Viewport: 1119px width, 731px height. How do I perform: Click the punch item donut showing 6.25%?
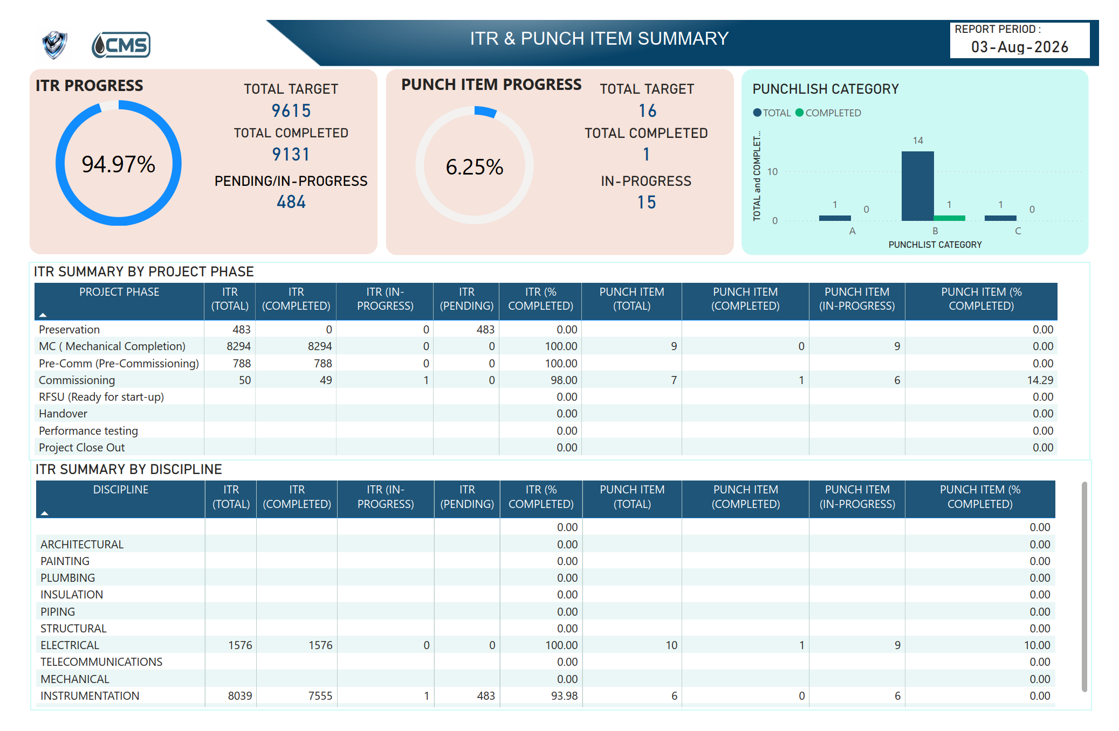tap(475, 165)
